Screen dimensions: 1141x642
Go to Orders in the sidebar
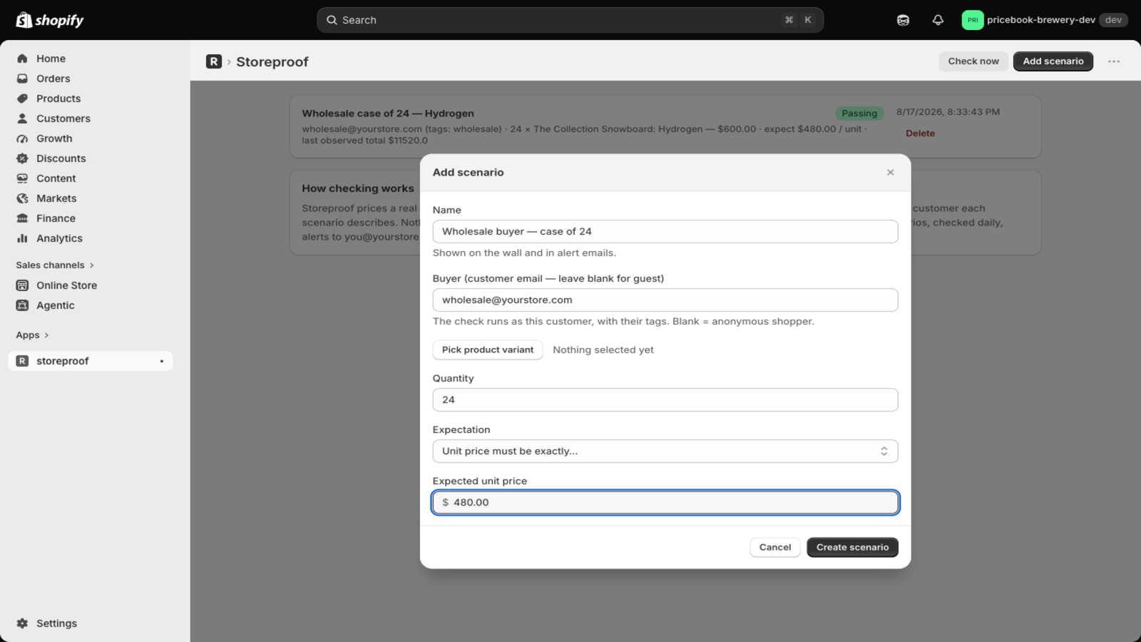tap(53, 78)
